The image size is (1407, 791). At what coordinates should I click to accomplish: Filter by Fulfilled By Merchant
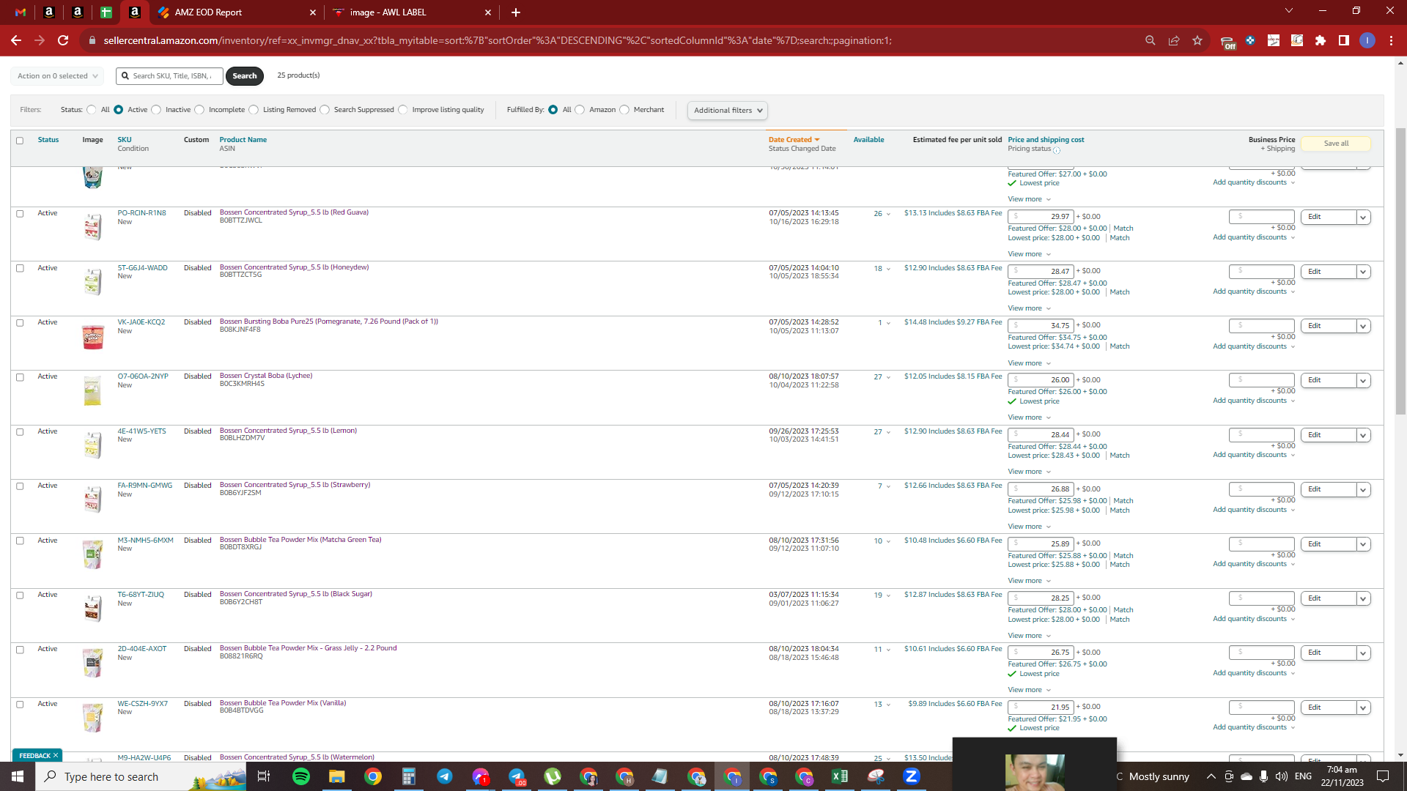tap(624, 110)
